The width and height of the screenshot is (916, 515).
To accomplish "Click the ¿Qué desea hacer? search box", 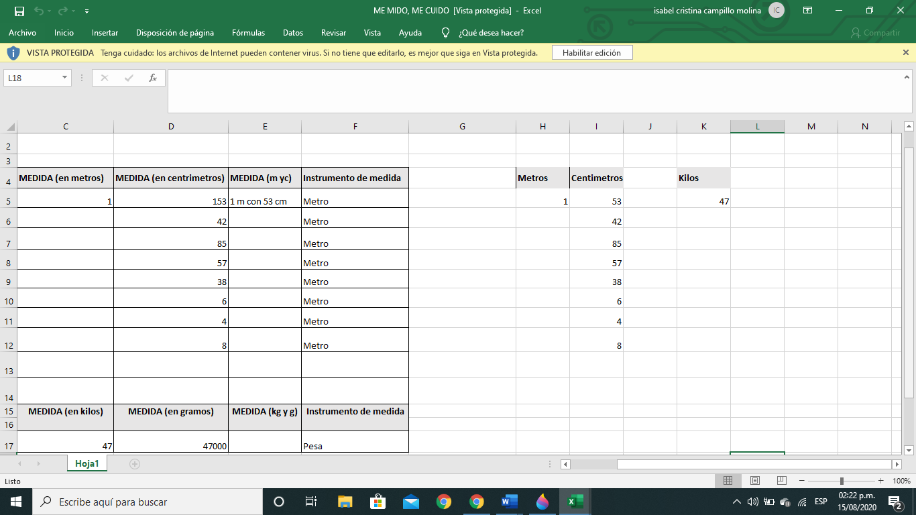I will [x=491, y=33].
